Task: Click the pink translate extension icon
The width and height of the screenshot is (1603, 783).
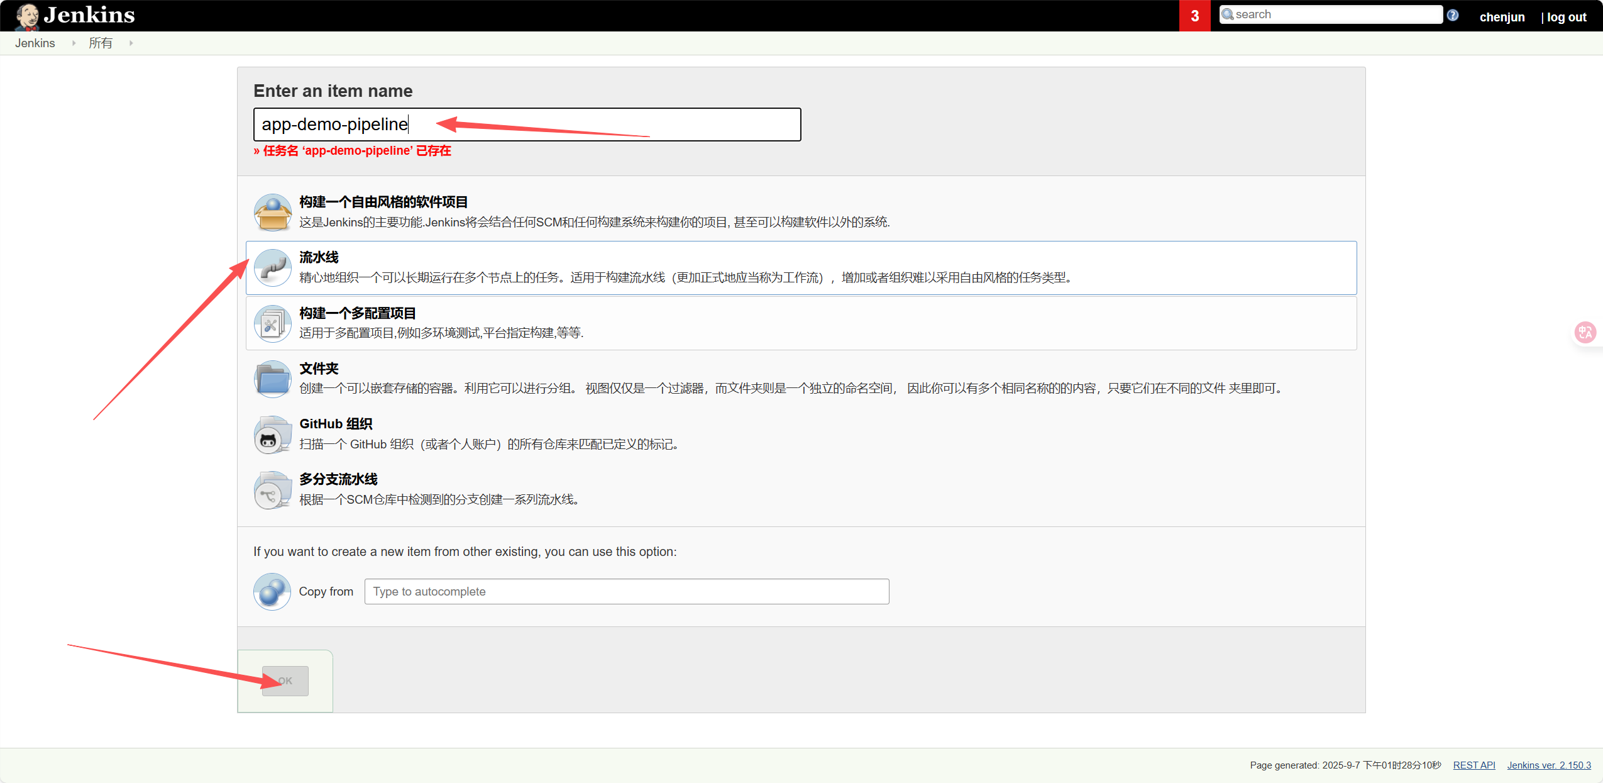Action: tap(1585, 331)
